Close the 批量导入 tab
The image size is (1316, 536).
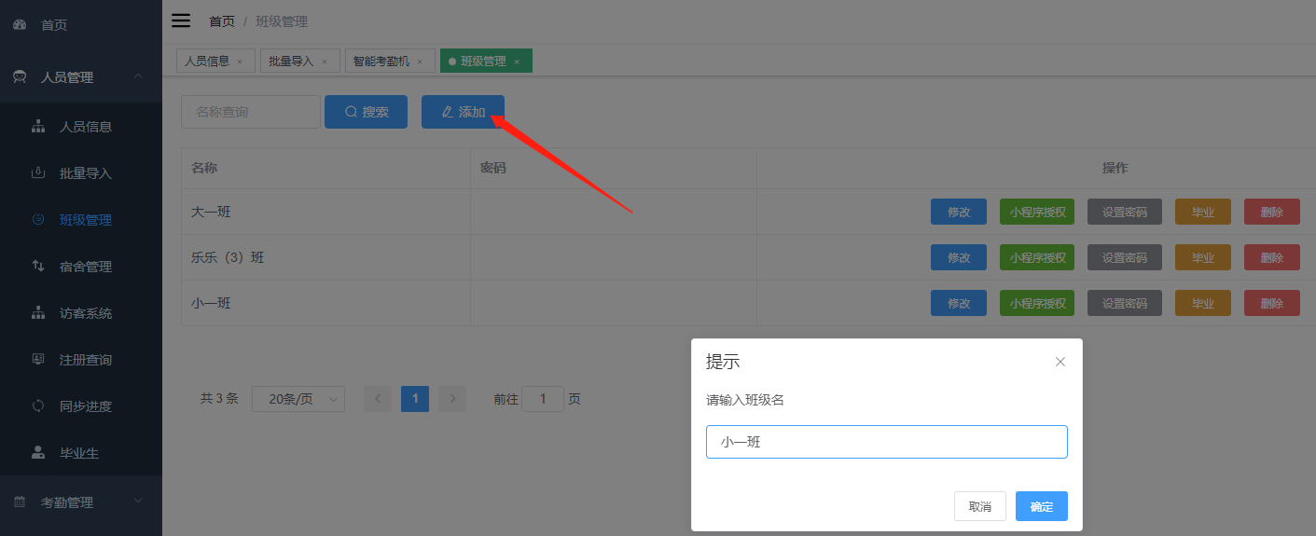click(324, 62)
